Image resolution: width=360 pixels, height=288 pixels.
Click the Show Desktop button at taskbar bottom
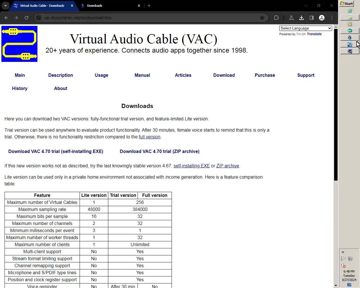click(349, 285)
